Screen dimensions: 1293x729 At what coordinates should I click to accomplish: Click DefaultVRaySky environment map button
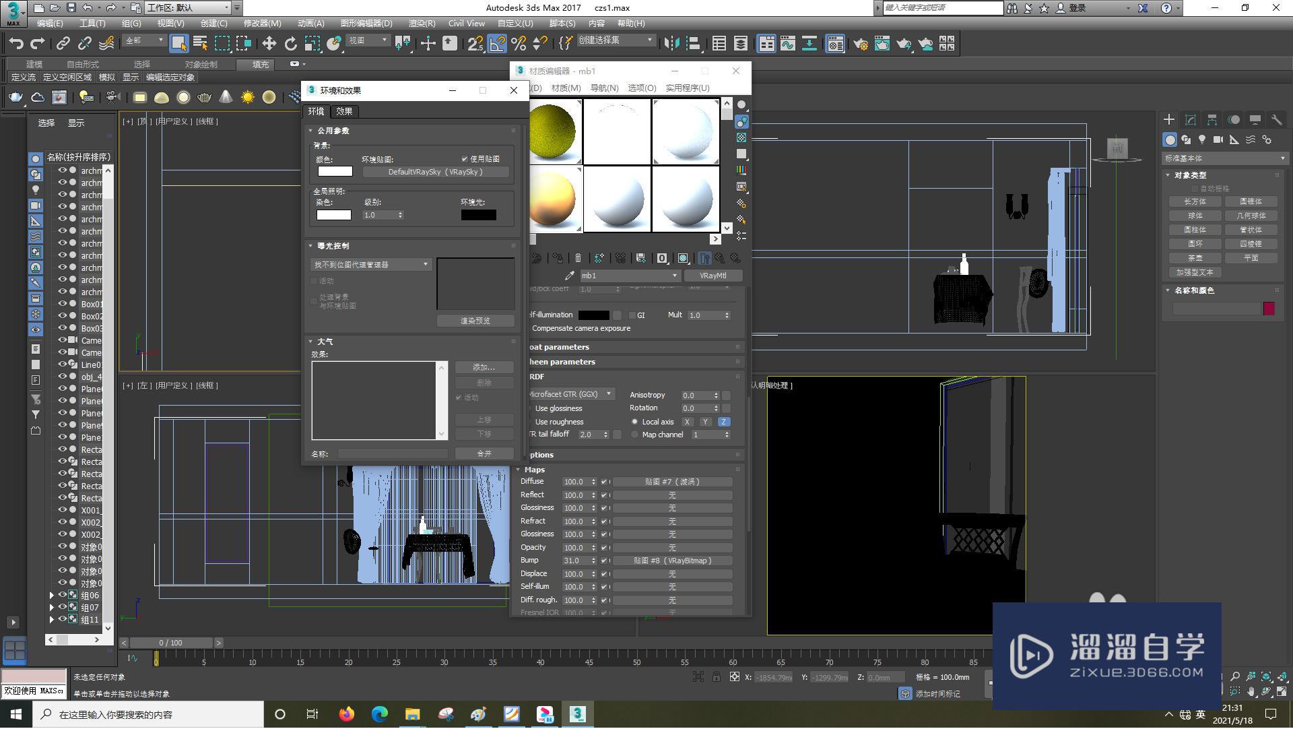pos(436,172)
